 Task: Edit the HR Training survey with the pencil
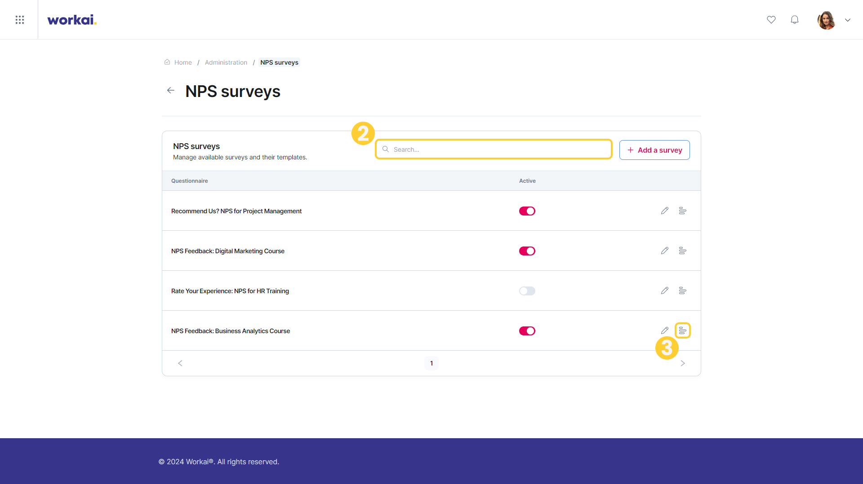tap(665, 290)
